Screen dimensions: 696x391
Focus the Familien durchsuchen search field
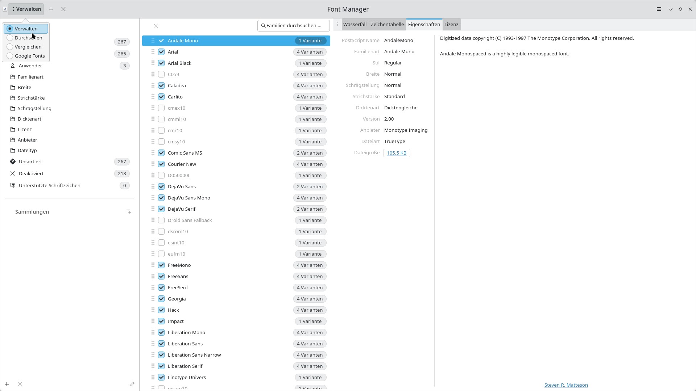[x=294, y=26]
